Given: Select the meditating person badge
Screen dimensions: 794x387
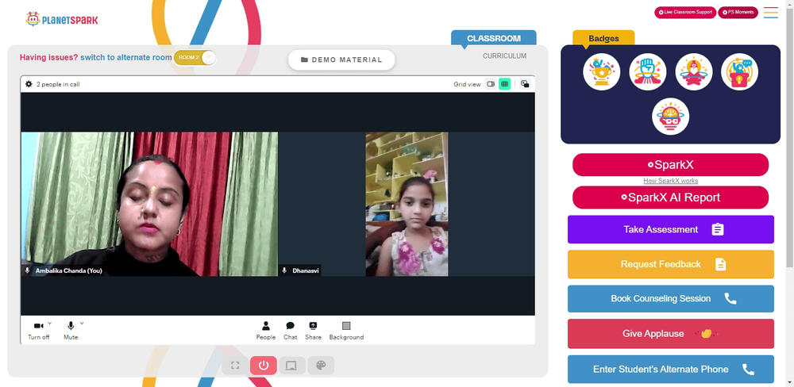Looking at the screenshot, I should [x=694, y=72].
